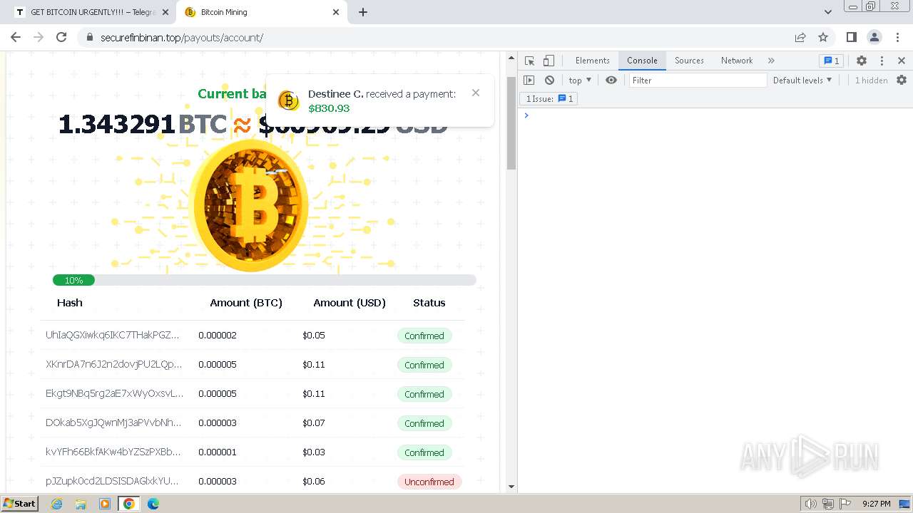The image size is (913, 513).
Task: Click the large Bitcoin coin image
Action: (x=249, y=205)
